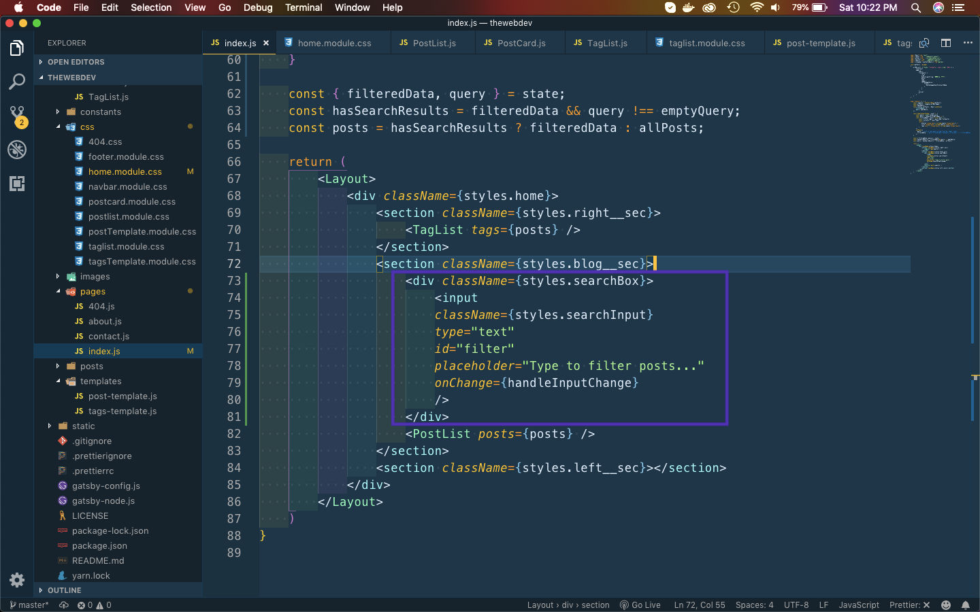Open the Manage gear menu
Image resolution: width=980 pixels, height=612 pixels.
click(17, 579)
